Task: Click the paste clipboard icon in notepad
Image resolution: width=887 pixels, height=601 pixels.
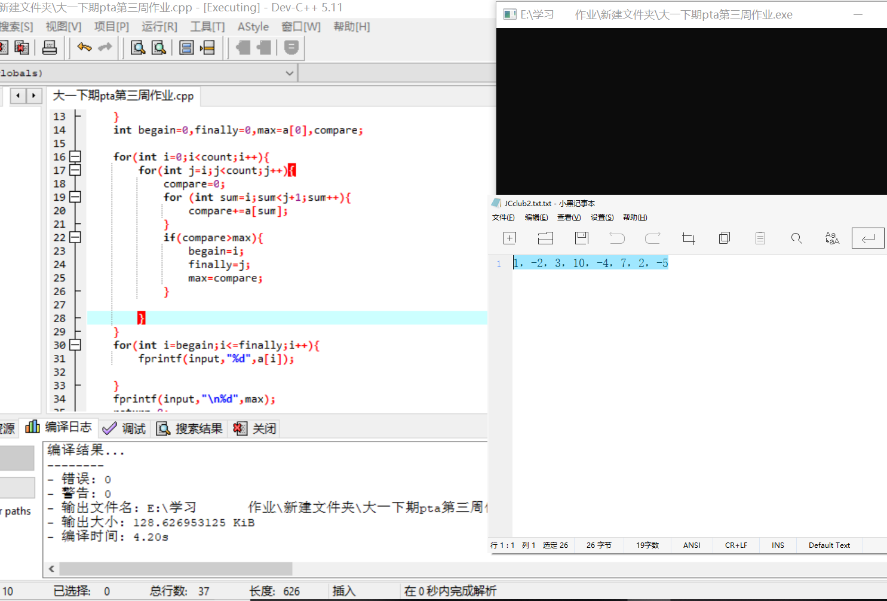Action: 760,238
